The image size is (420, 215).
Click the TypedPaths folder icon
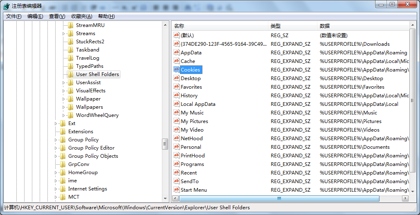[70, 66]
